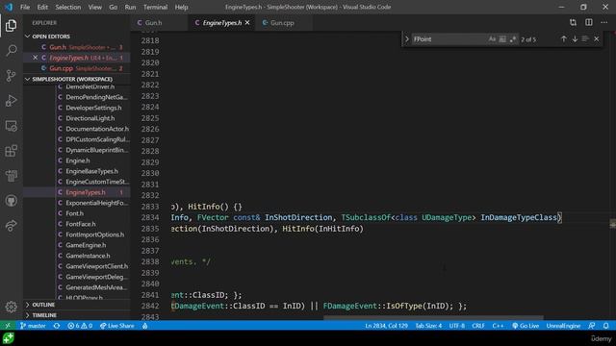Image resolution: width=616 pixels, height=346 pixels.
Task: Expand the replace field in find widget
Action: 407,39
